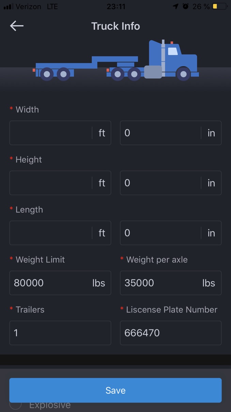Focus the Width feet input field
The height and width of the screenshot is (412, 231).
[50, 133]
